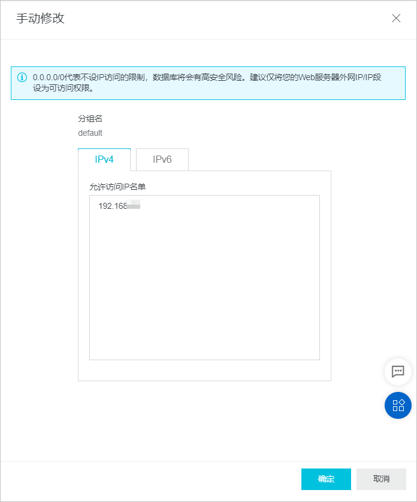
Task: Click the 0.0.0.0/0 security warning text
Action: (x=207, y=83)
